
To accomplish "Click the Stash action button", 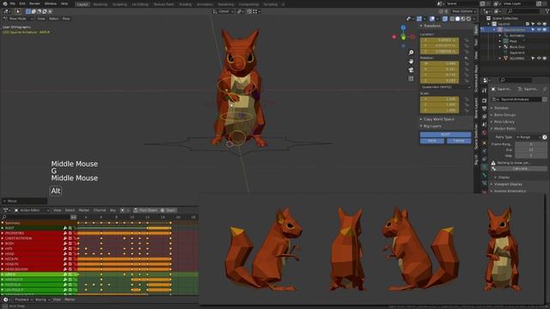I will click(x=168, y=210).
